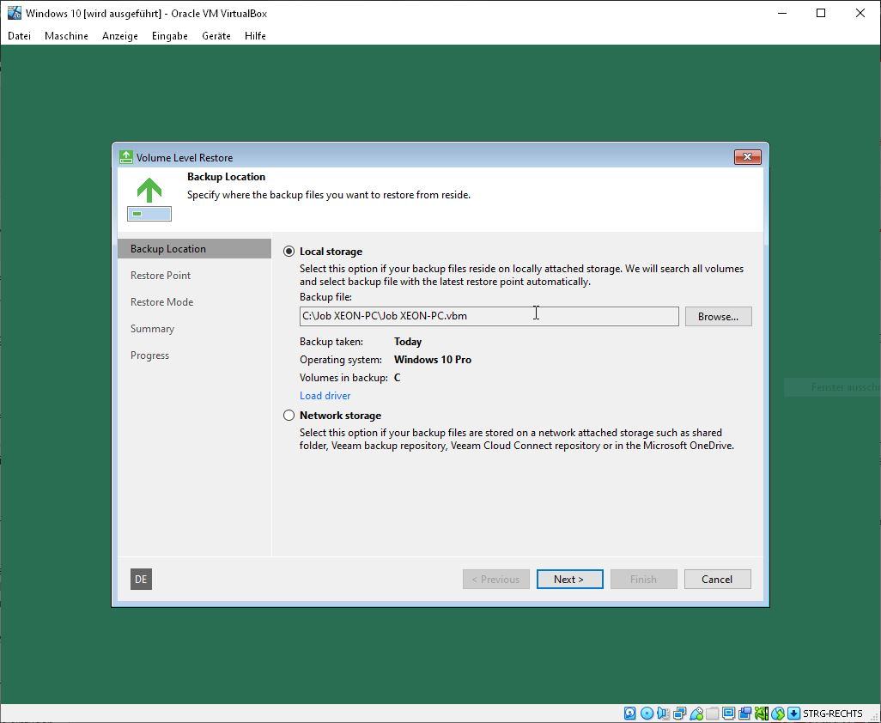Screen dimensions: 881x723
Task: Open the Eingabe menu
Action: pos(170,36)
